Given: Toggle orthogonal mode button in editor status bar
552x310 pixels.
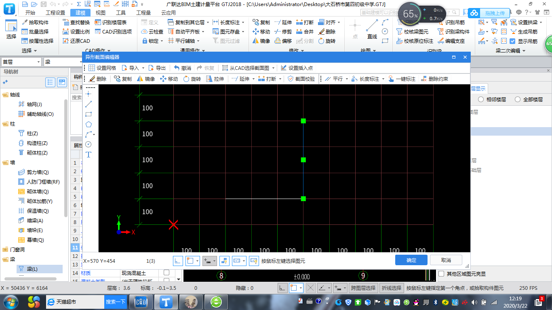Looking at the screenshot, I should [178, 261].
